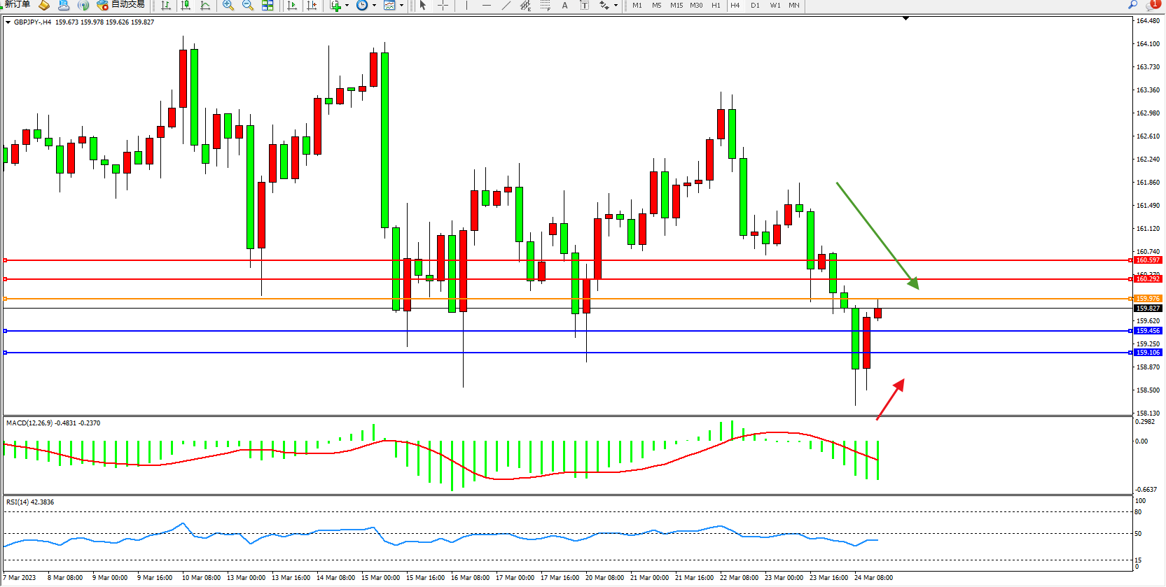Select the trendline drawing tool
1166x587 pixels.
tap(506, 5)
